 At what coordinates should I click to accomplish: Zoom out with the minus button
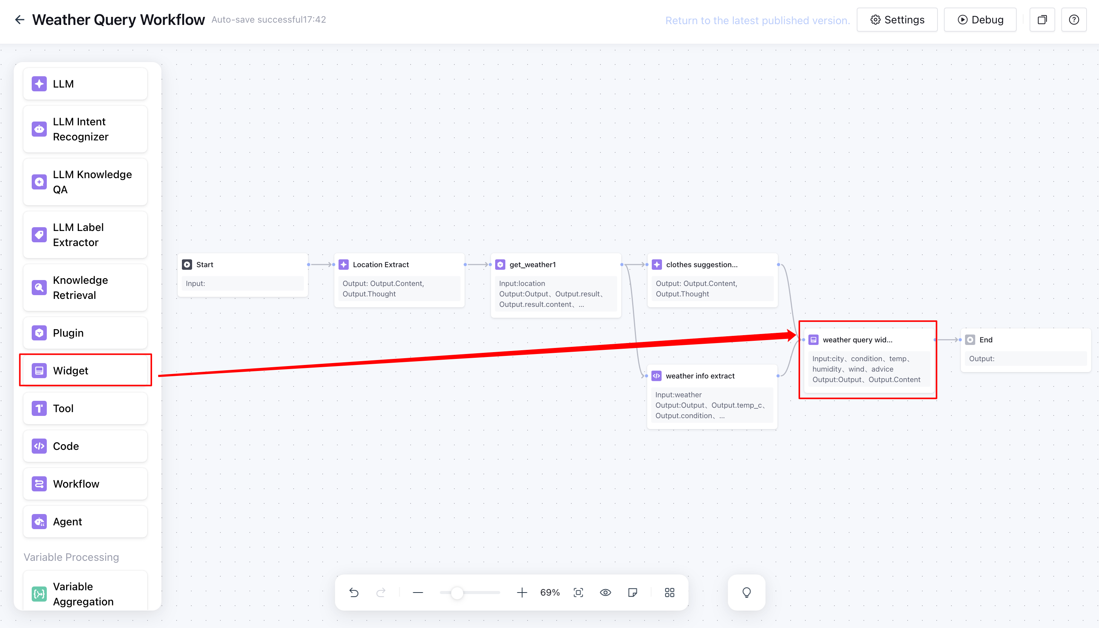(x=417, y=593)
